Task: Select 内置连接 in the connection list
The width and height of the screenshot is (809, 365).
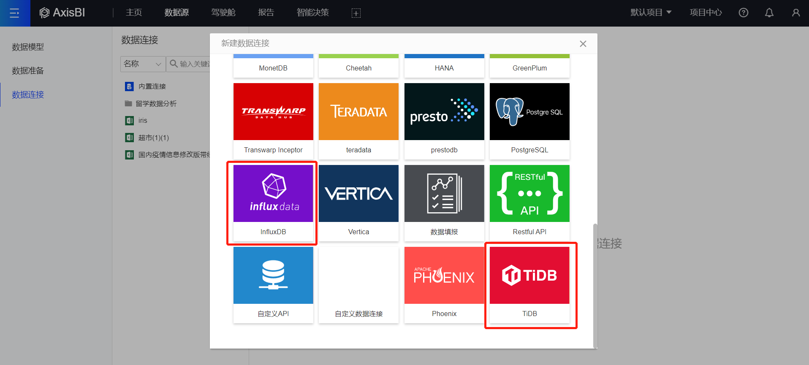Action: pyautogui.click(x=152, y=86)
